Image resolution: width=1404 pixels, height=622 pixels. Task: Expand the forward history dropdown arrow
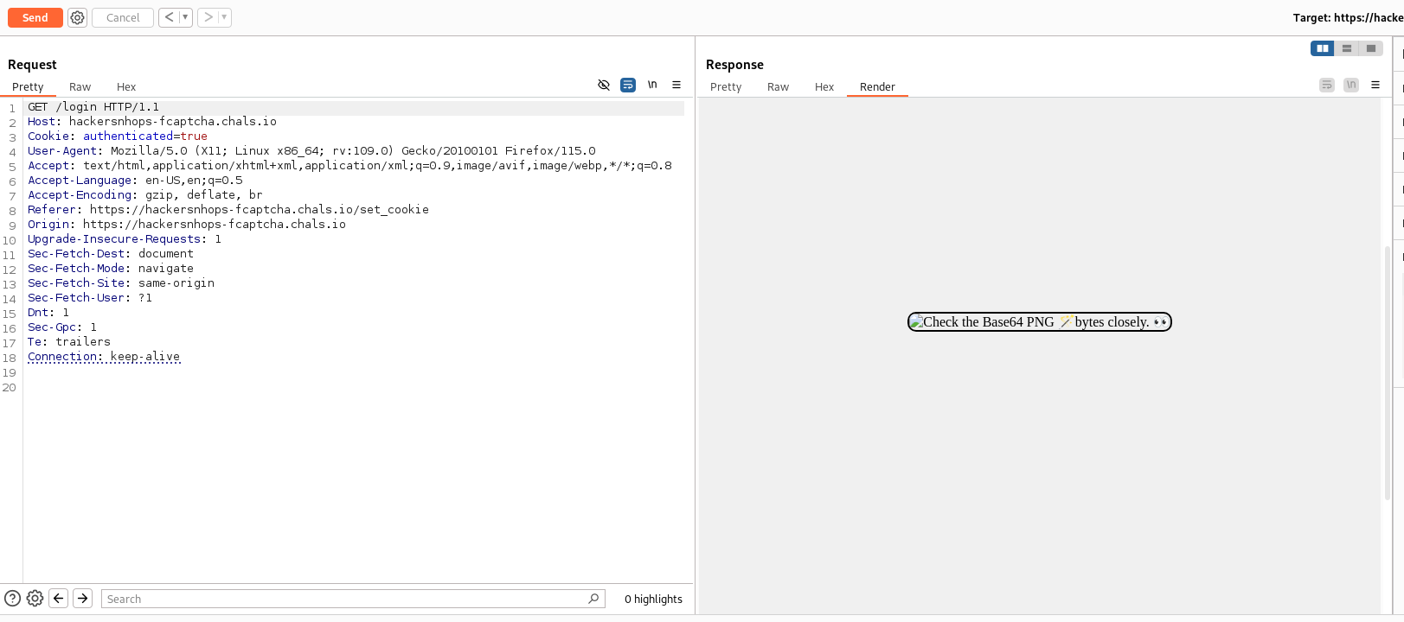[x=224, y=17]
